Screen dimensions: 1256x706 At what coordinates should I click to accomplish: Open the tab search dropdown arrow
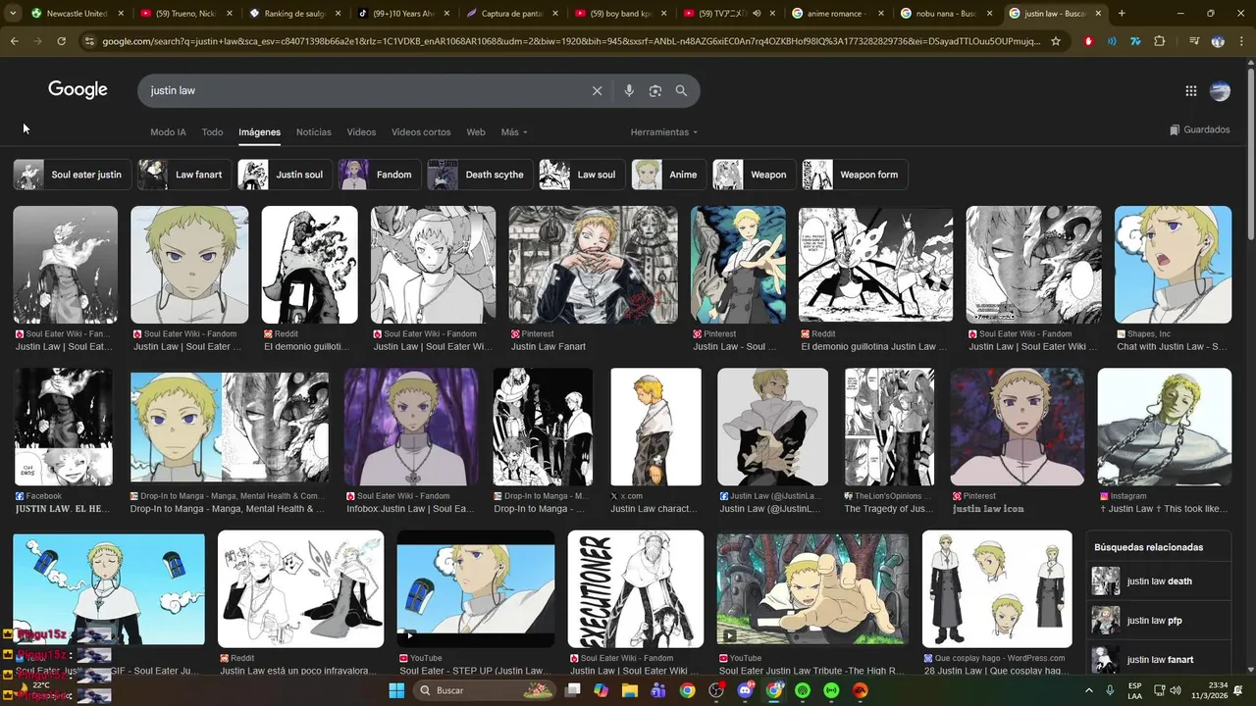point(14,14)
